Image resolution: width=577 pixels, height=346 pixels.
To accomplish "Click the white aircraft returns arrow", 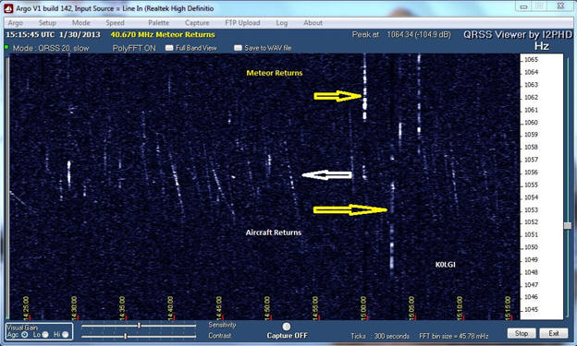I will point(326,175).
